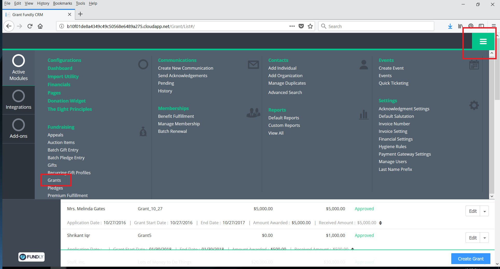Select the Add-ons module toggle

point(18,129)
